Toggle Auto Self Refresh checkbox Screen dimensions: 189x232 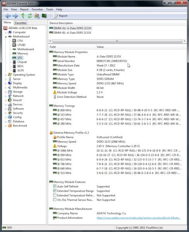55,186
